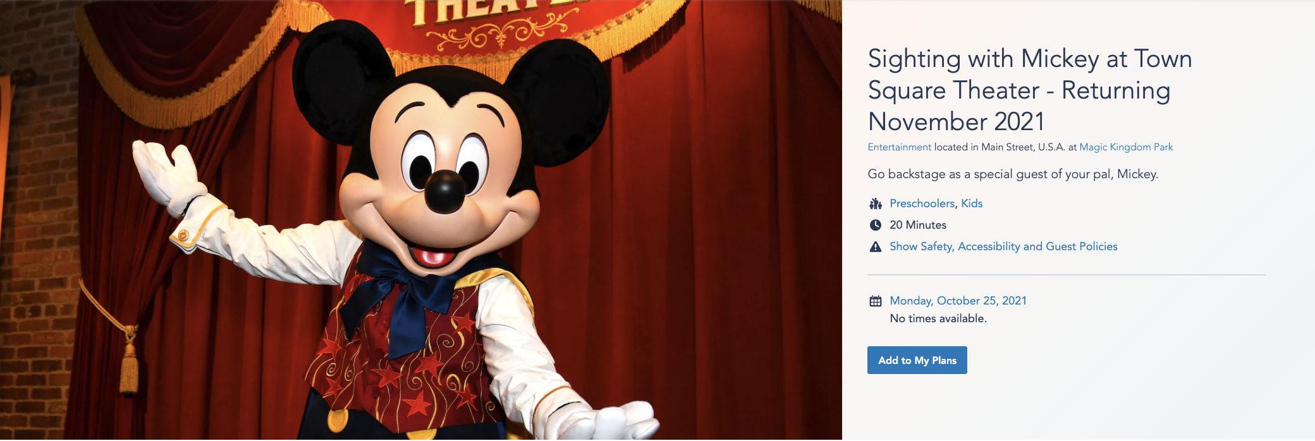Open the Magic Kingdom Park link
The image size is (1315, 441).
click(1126, 147)
